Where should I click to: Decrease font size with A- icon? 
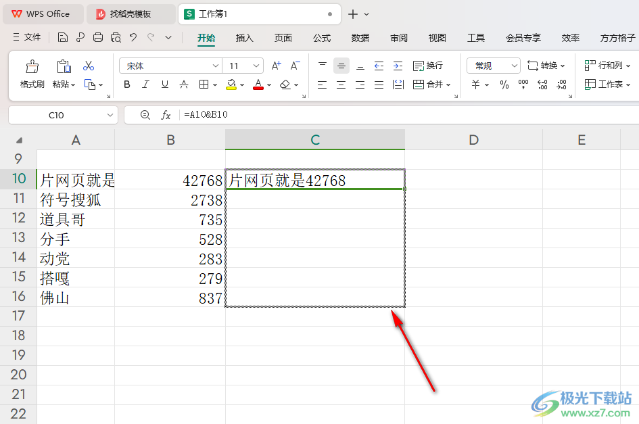point(295,66)
